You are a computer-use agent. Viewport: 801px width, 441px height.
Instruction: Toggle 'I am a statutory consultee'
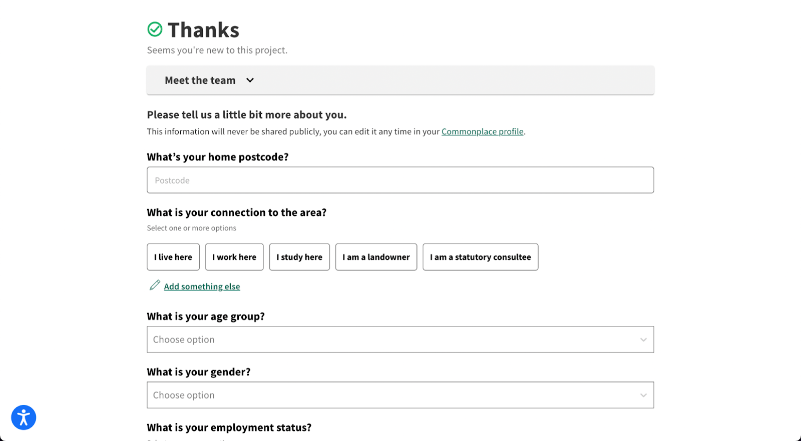click(480, 257)
